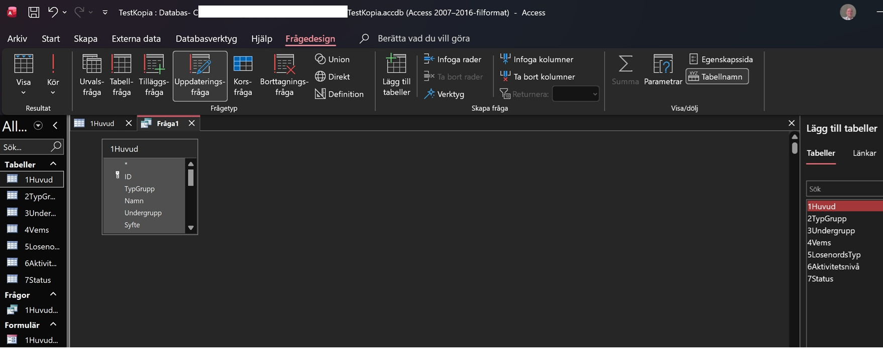The image size is (883, 351).
Task: Collapse the navigation pane with shutter arrow
Action: [55, 126]
